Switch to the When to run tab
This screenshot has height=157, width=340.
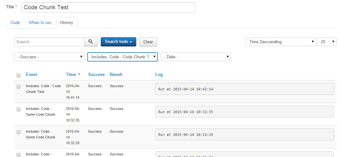coord(40,22)
